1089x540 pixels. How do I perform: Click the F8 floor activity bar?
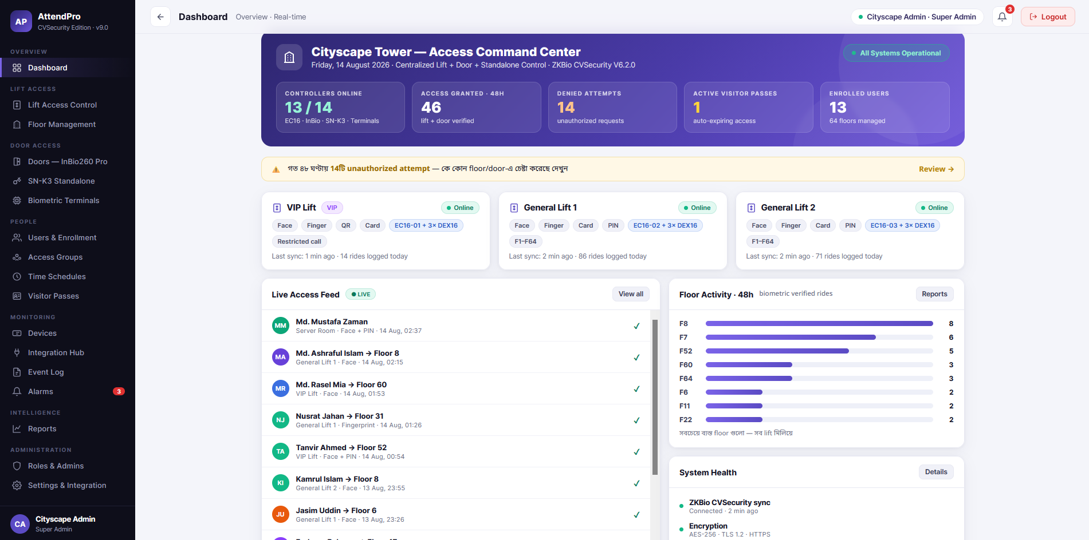pyautogui.click(x=819, y=324)
